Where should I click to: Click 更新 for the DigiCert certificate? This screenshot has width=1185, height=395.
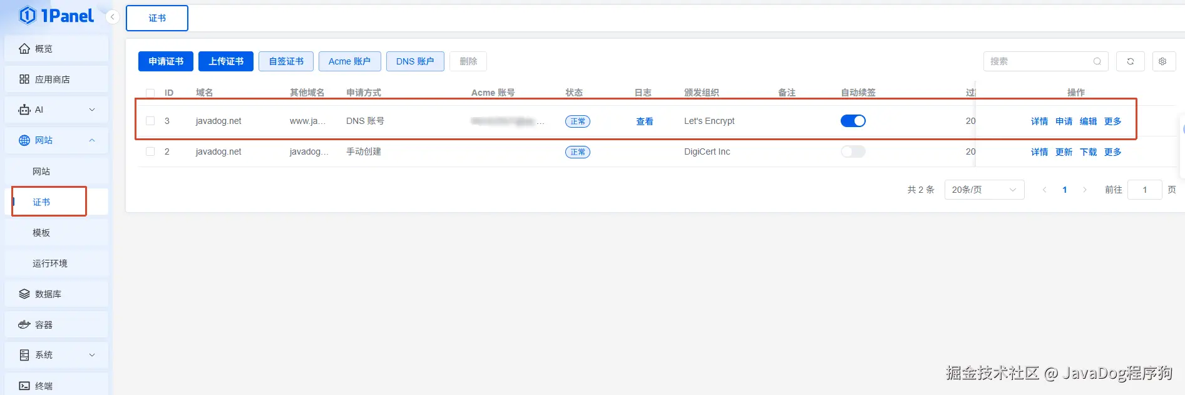pos(1064,152)
